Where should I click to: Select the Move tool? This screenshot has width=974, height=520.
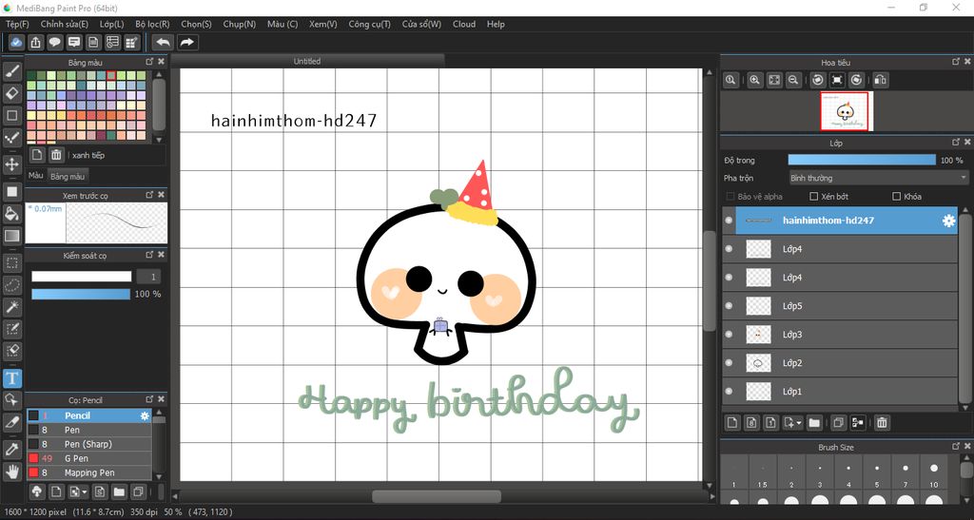click(x=11, y=164)
